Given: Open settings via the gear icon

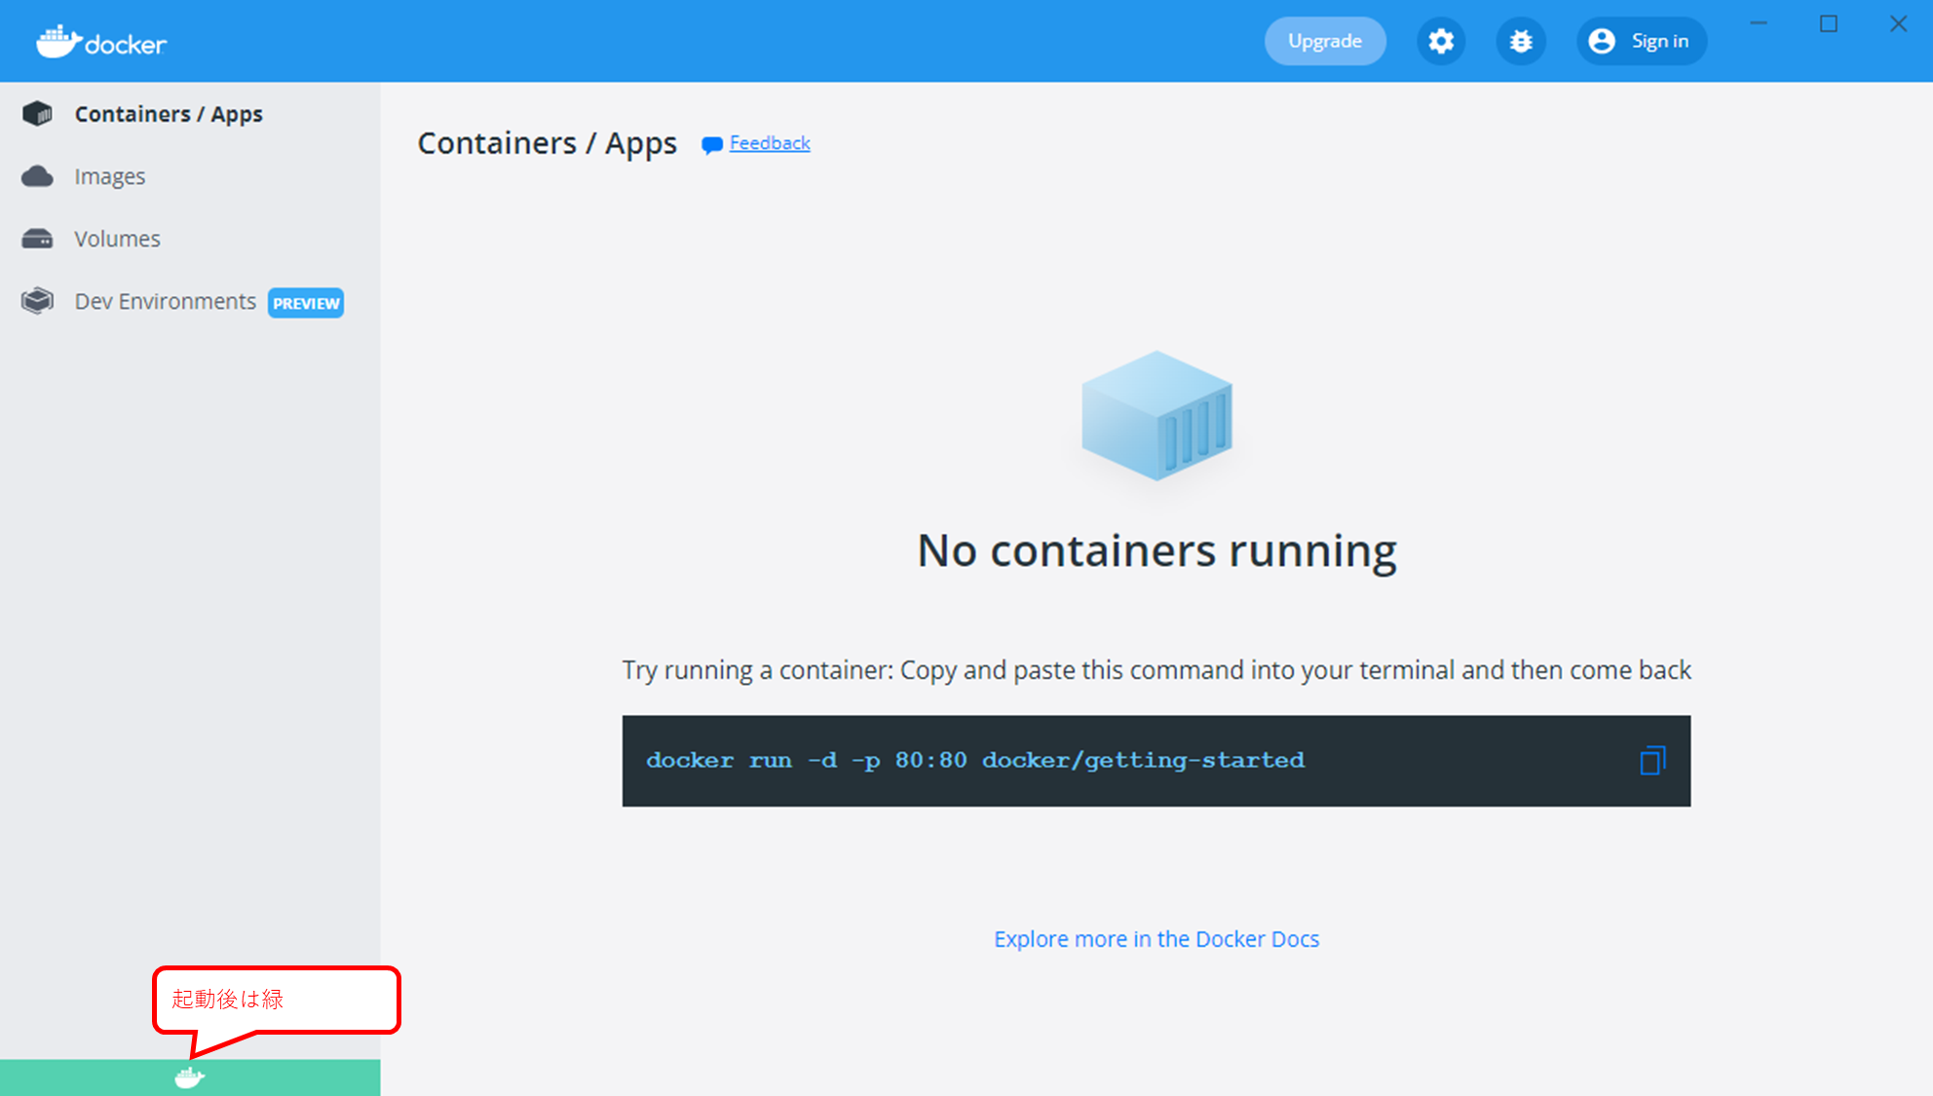Looking at the screenshot, I should tap(1441, 41).
